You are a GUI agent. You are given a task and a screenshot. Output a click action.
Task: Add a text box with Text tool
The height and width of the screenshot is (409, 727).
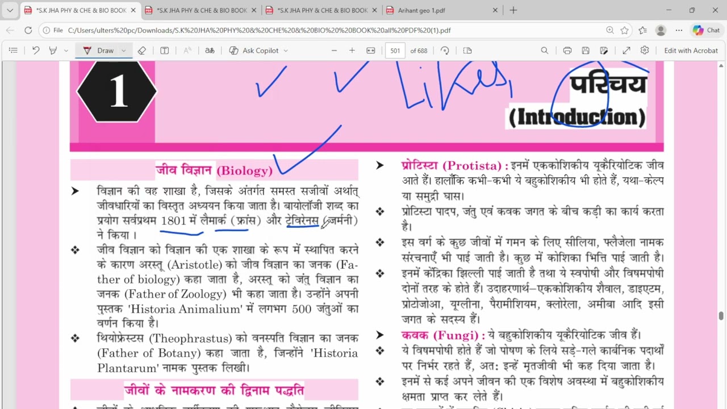[164, 51]
